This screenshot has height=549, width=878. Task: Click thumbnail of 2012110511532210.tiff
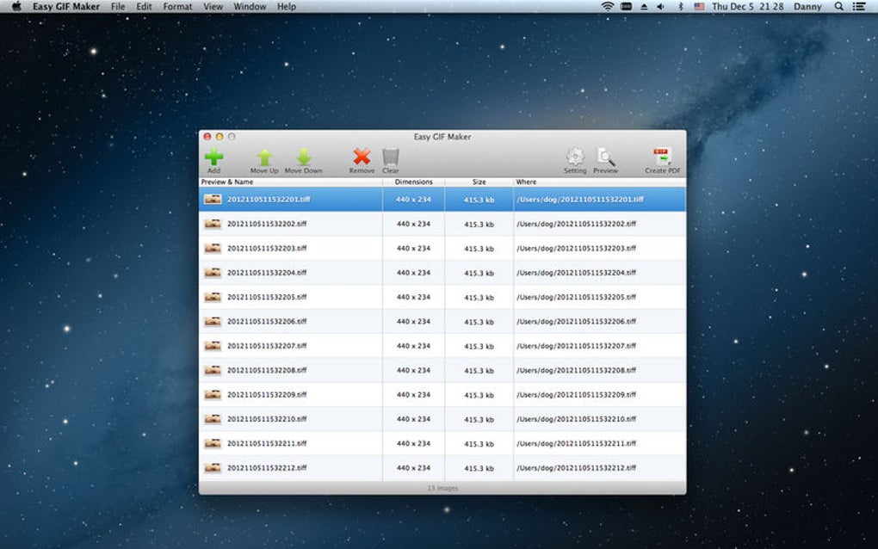[213, 419]
